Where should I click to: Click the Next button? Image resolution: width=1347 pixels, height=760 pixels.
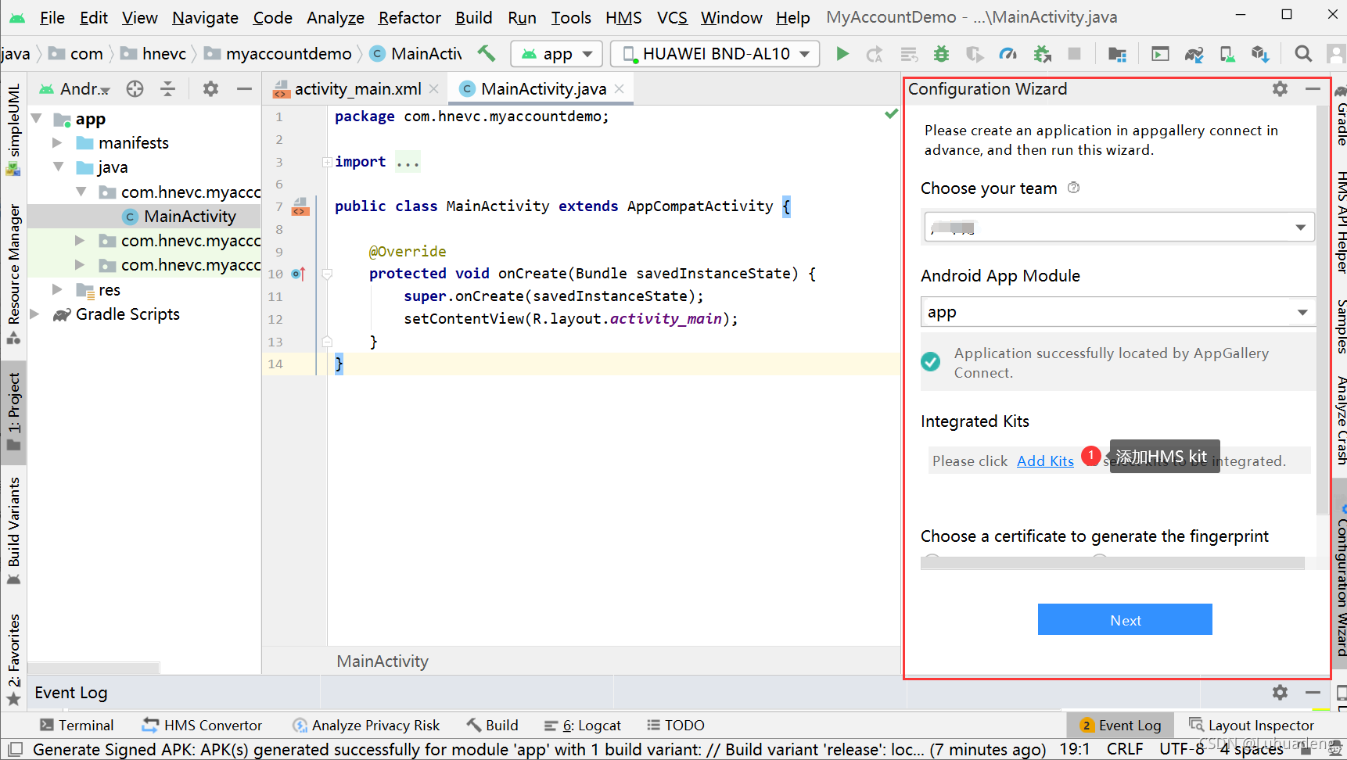(x=1125, y=619)
